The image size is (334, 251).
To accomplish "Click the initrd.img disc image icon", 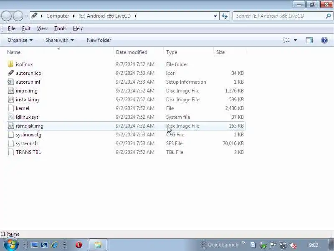I will click(11, 91).
